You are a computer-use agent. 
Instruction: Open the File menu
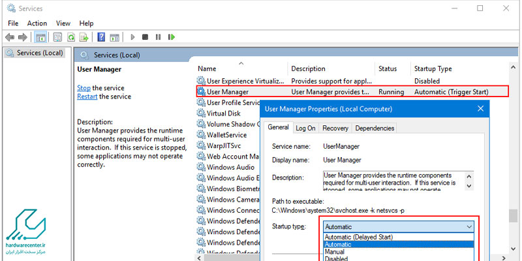(13, 23)
